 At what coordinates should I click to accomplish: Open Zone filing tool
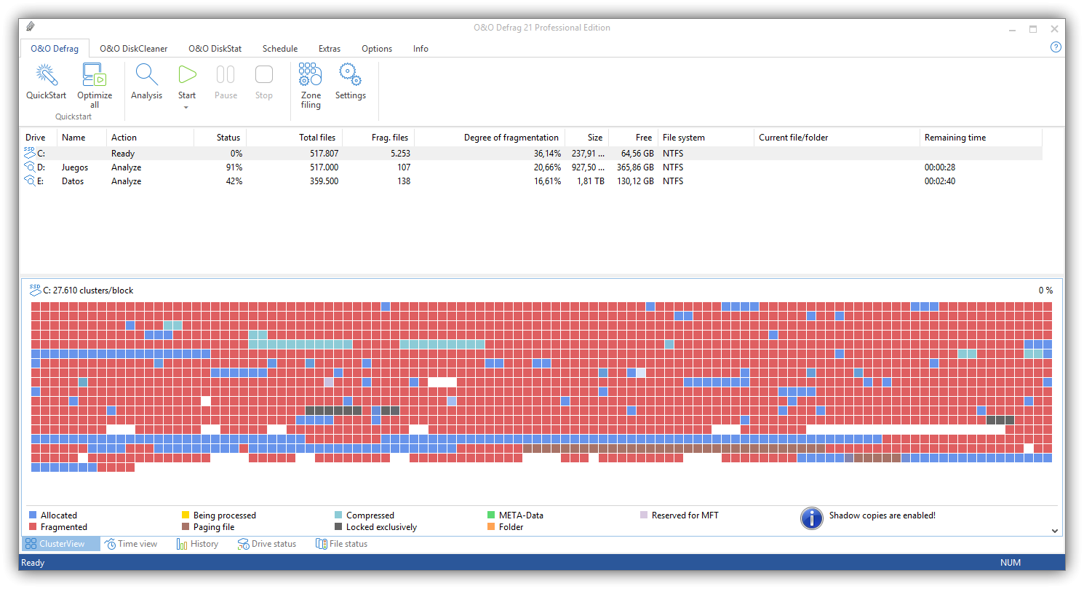[311, 75]
